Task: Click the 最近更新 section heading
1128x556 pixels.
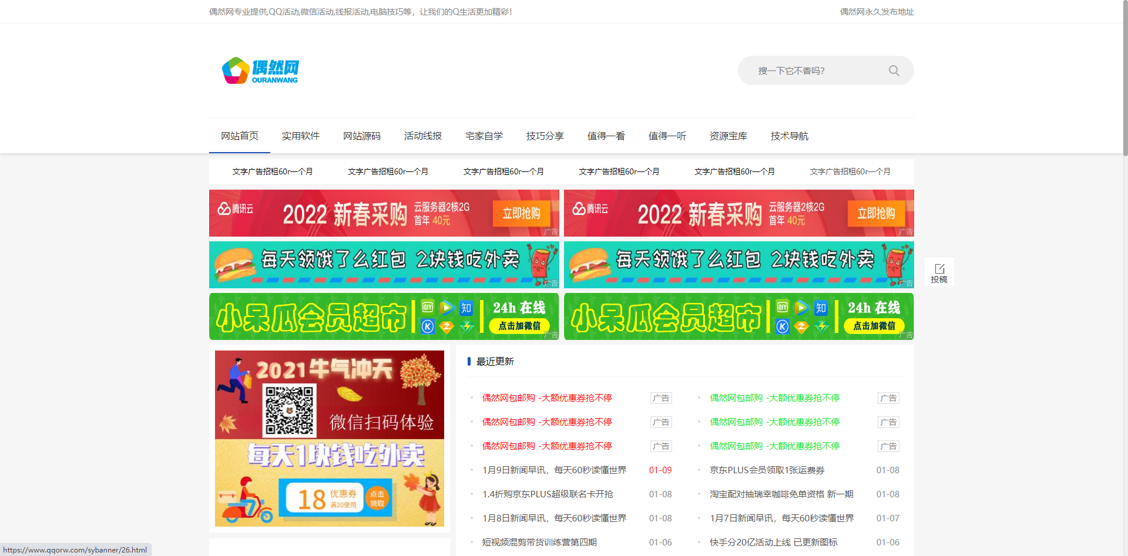Action: click(495, 362)
